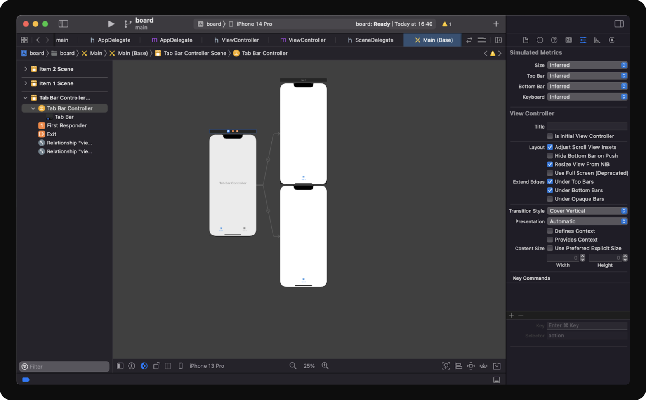Enable Hide Bottom Bar on Push
Viewport: 646px width, 400px height.
tap(550, 156)
